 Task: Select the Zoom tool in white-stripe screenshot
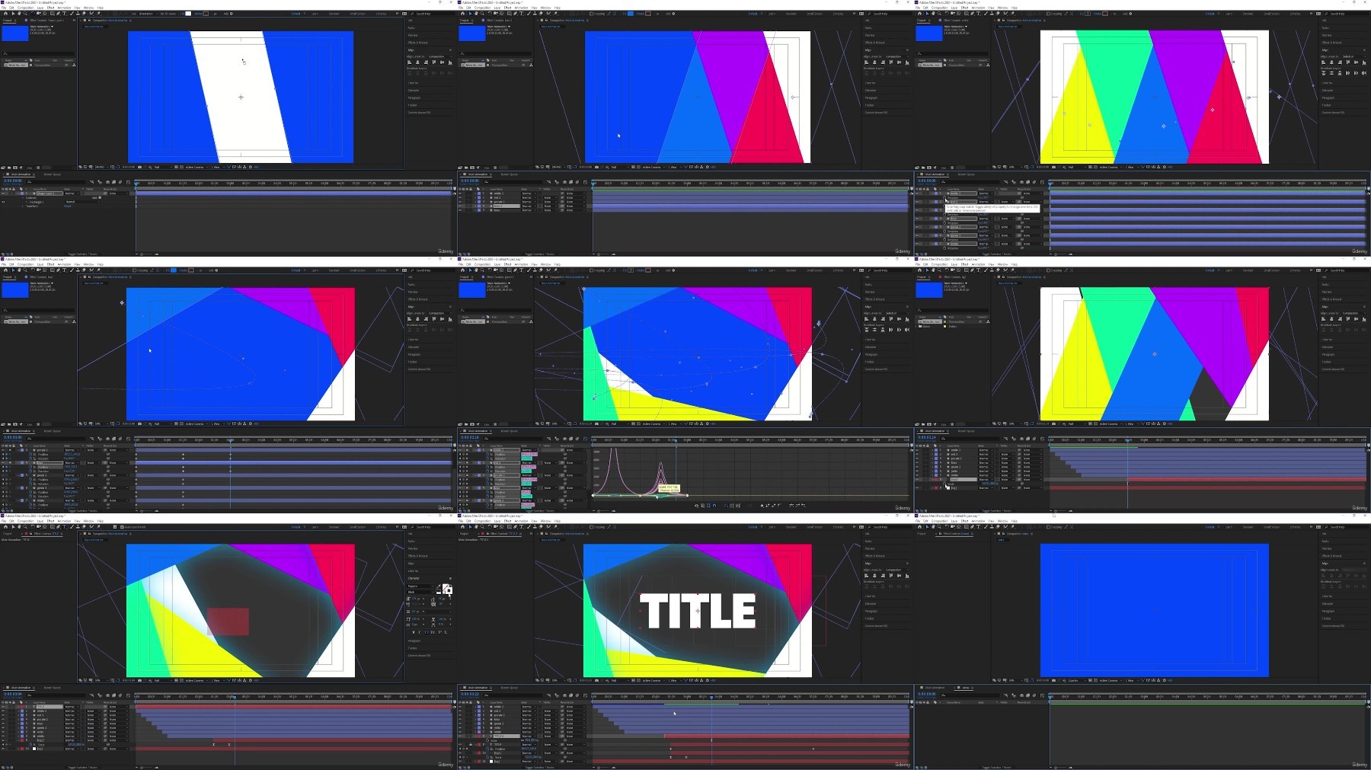(x=25, y=13)
